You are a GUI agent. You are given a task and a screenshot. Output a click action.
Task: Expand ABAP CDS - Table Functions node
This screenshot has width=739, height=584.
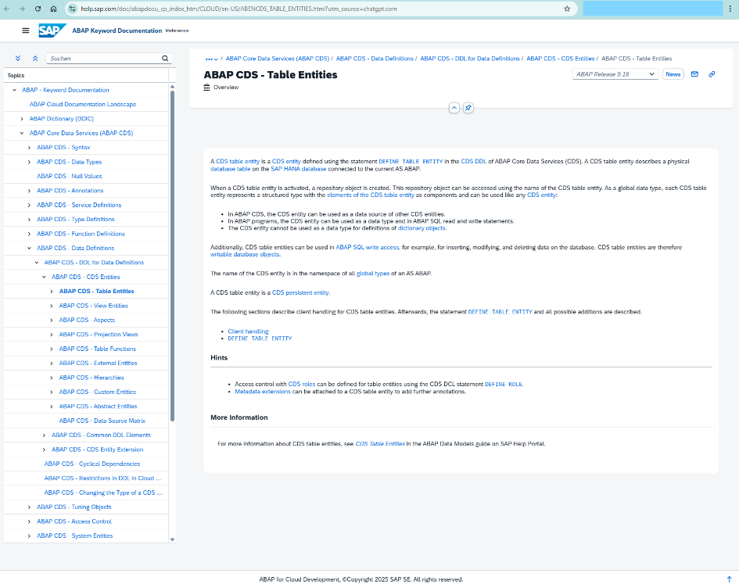pyautogui.click(x=52, y=349)
